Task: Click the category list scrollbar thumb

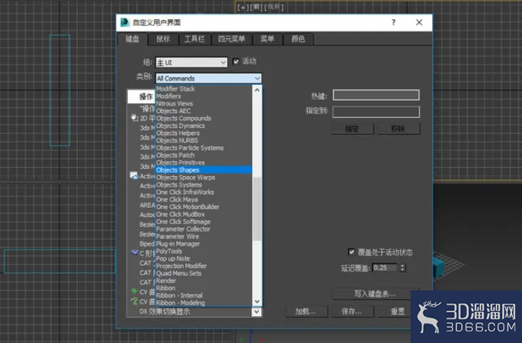Action: (x=257, y=209)
